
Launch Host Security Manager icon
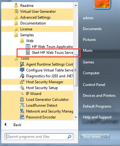[x=22, y=82]
